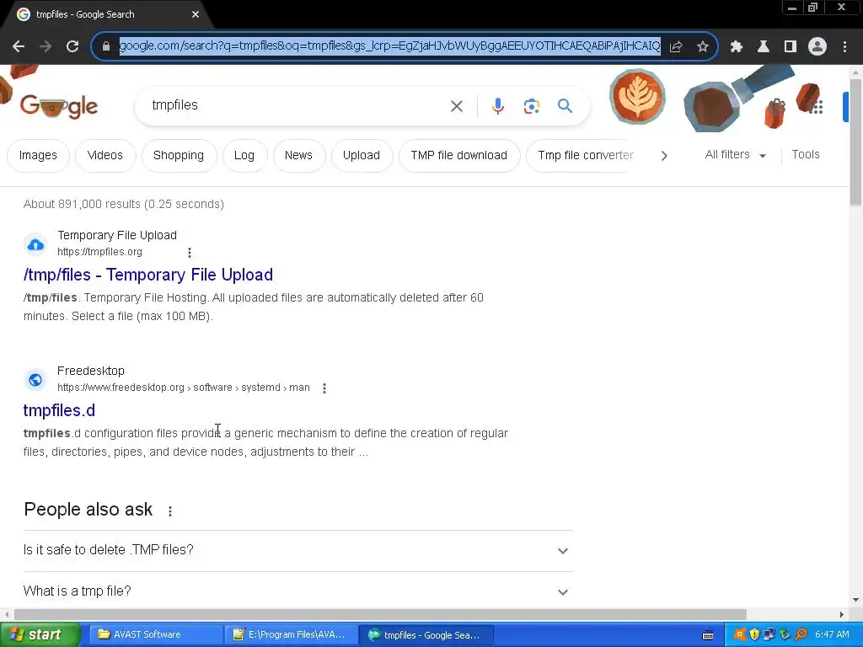
Task: Open the All filters dropdown
Action: 735,155
